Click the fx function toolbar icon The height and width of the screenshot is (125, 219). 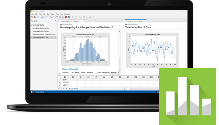pyautogui.click(x=72, y=17)
